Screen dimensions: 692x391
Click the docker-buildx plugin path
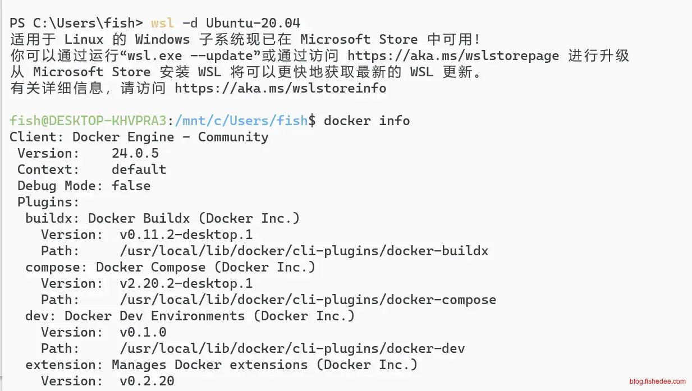(304, 251)
